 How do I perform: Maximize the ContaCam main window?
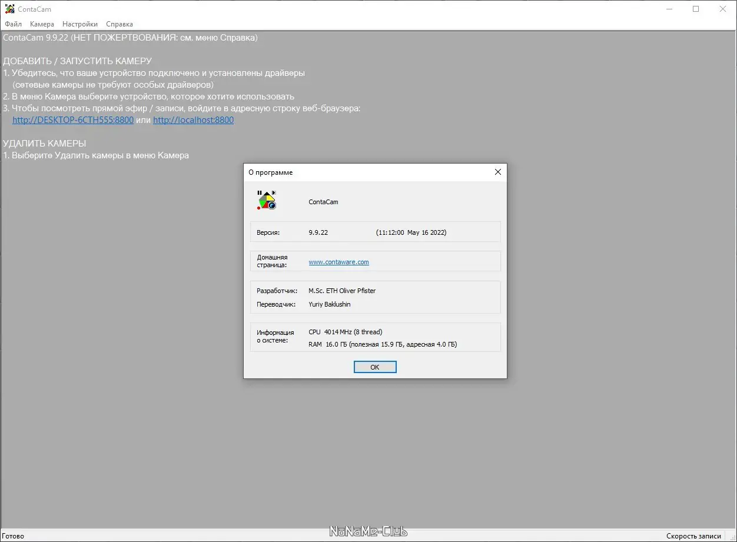(696, 9)
